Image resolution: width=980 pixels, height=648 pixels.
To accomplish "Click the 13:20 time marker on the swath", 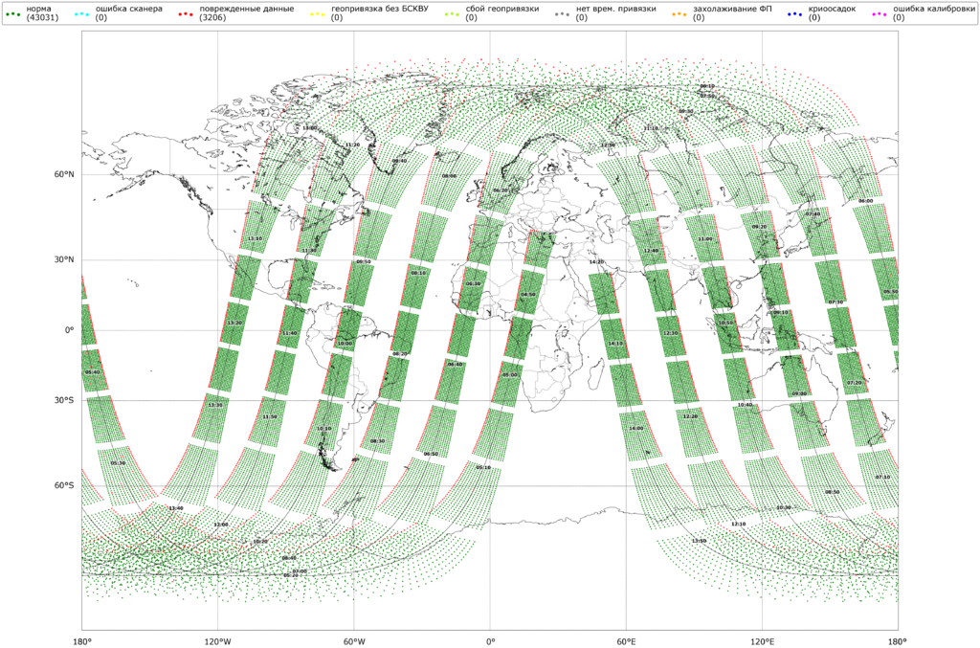I will point(235,324).
